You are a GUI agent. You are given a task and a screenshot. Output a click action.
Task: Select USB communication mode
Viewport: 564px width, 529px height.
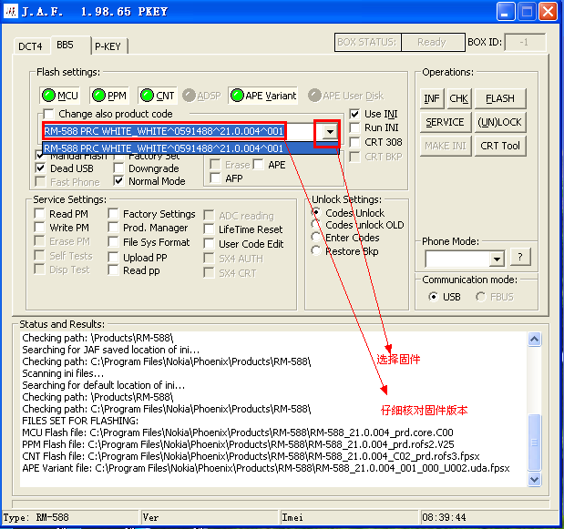click(434, 297)
